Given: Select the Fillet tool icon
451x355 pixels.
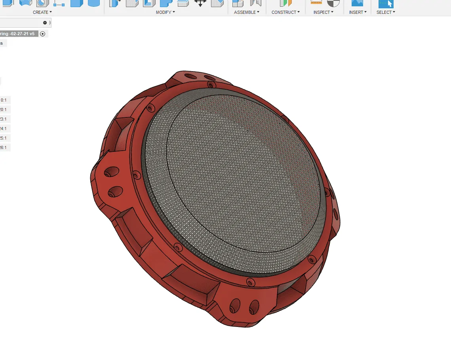Looking at the screenshot, I should pyautogui.click(x=132, y=3).
